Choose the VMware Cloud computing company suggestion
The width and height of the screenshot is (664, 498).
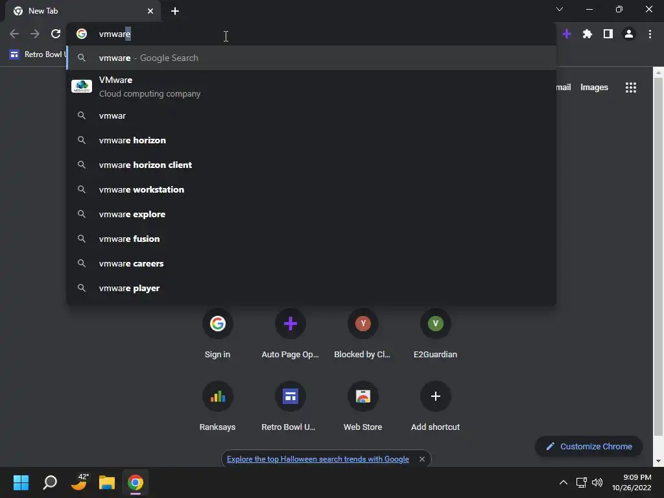coord(311,86)
